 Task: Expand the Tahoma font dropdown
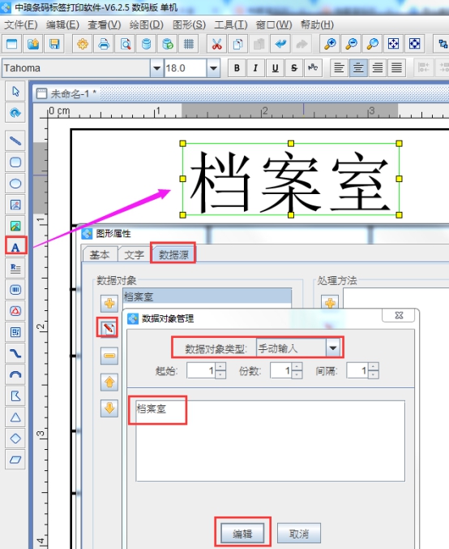point(156,68)
